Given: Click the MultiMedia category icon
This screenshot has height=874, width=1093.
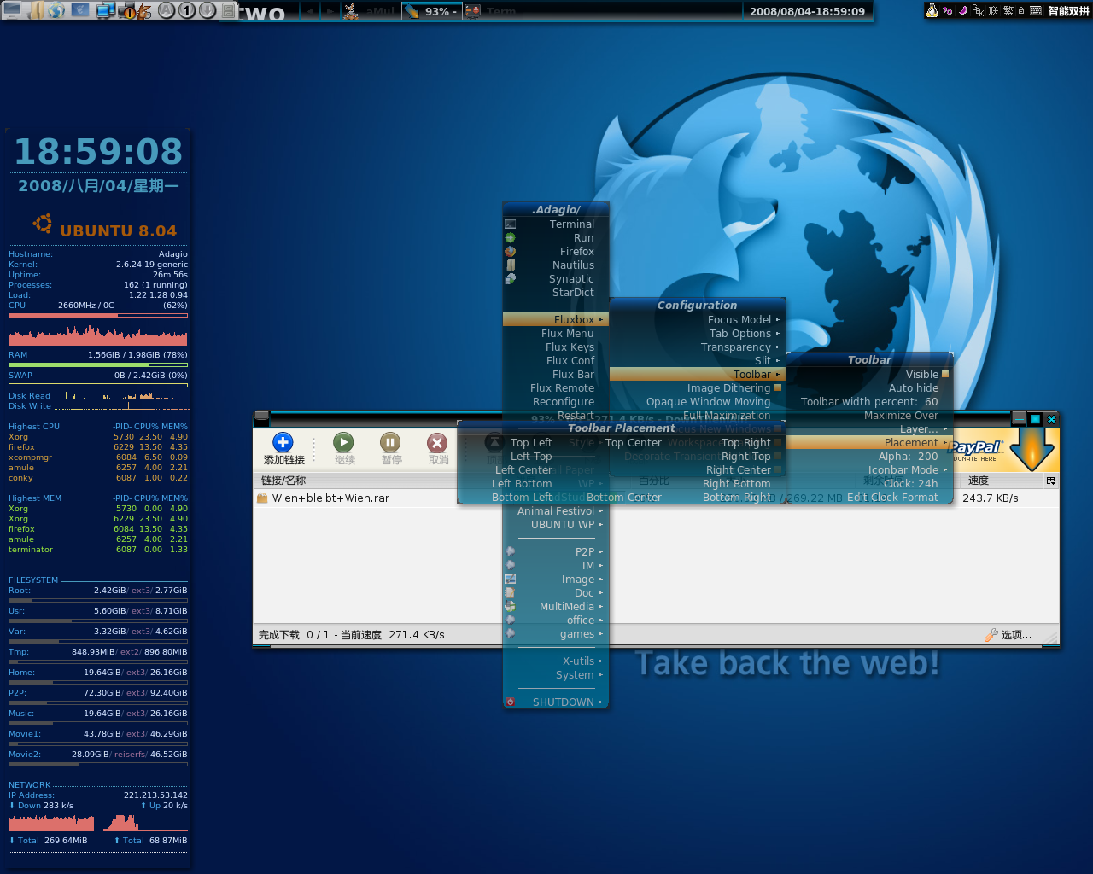Looking at the screenshot, I should click(510, 606).
